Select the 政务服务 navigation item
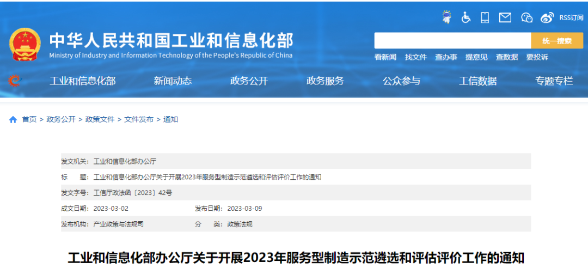The width and height of the screenshot is (588, 274). pos(325,81)
